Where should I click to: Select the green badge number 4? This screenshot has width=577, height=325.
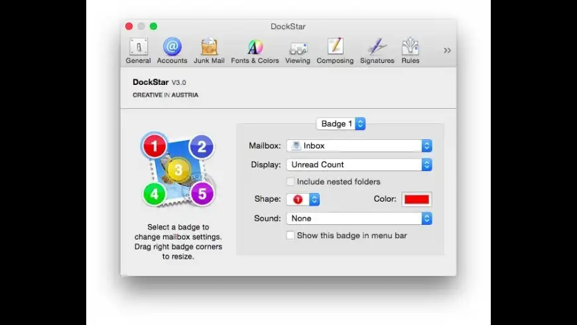(154, 194)
